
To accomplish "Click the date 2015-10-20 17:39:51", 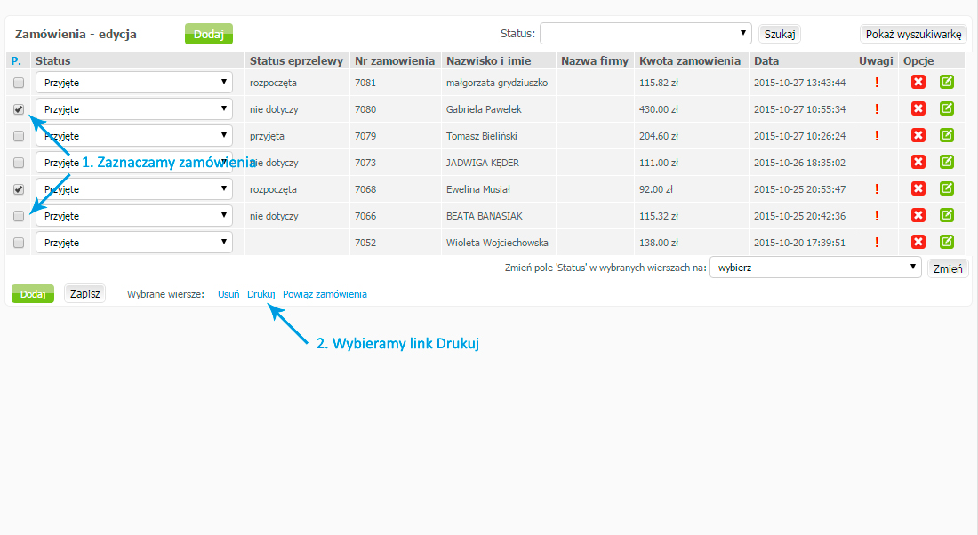I will [799, 243].
